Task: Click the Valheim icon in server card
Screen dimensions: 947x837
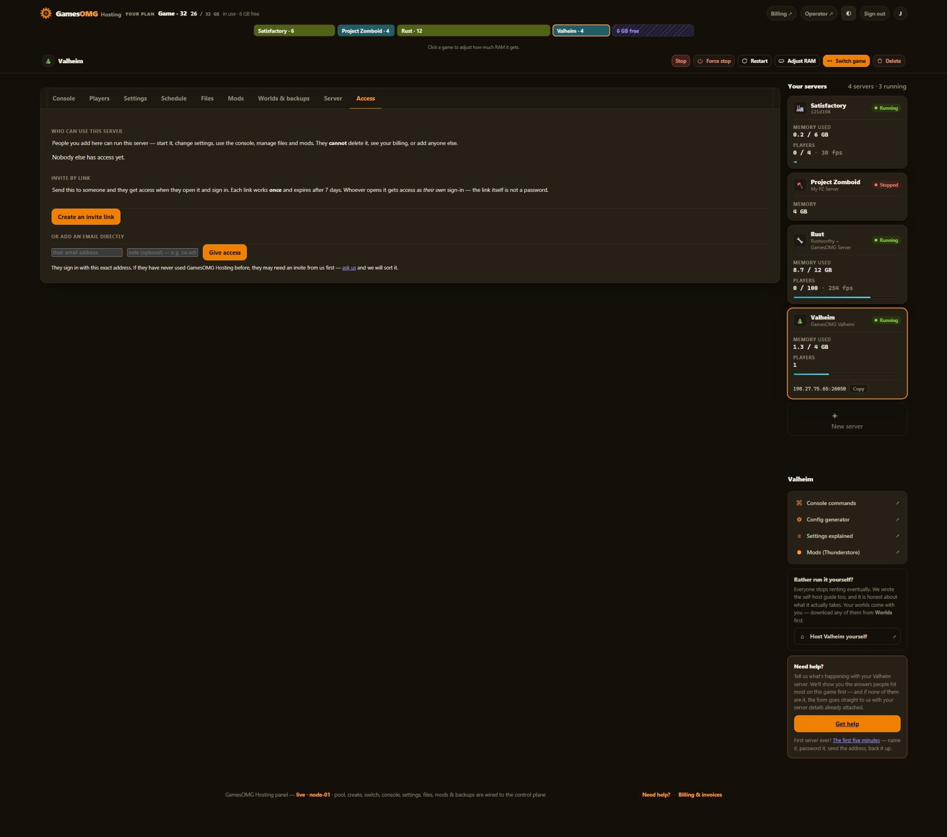Action: coord(800,320)
